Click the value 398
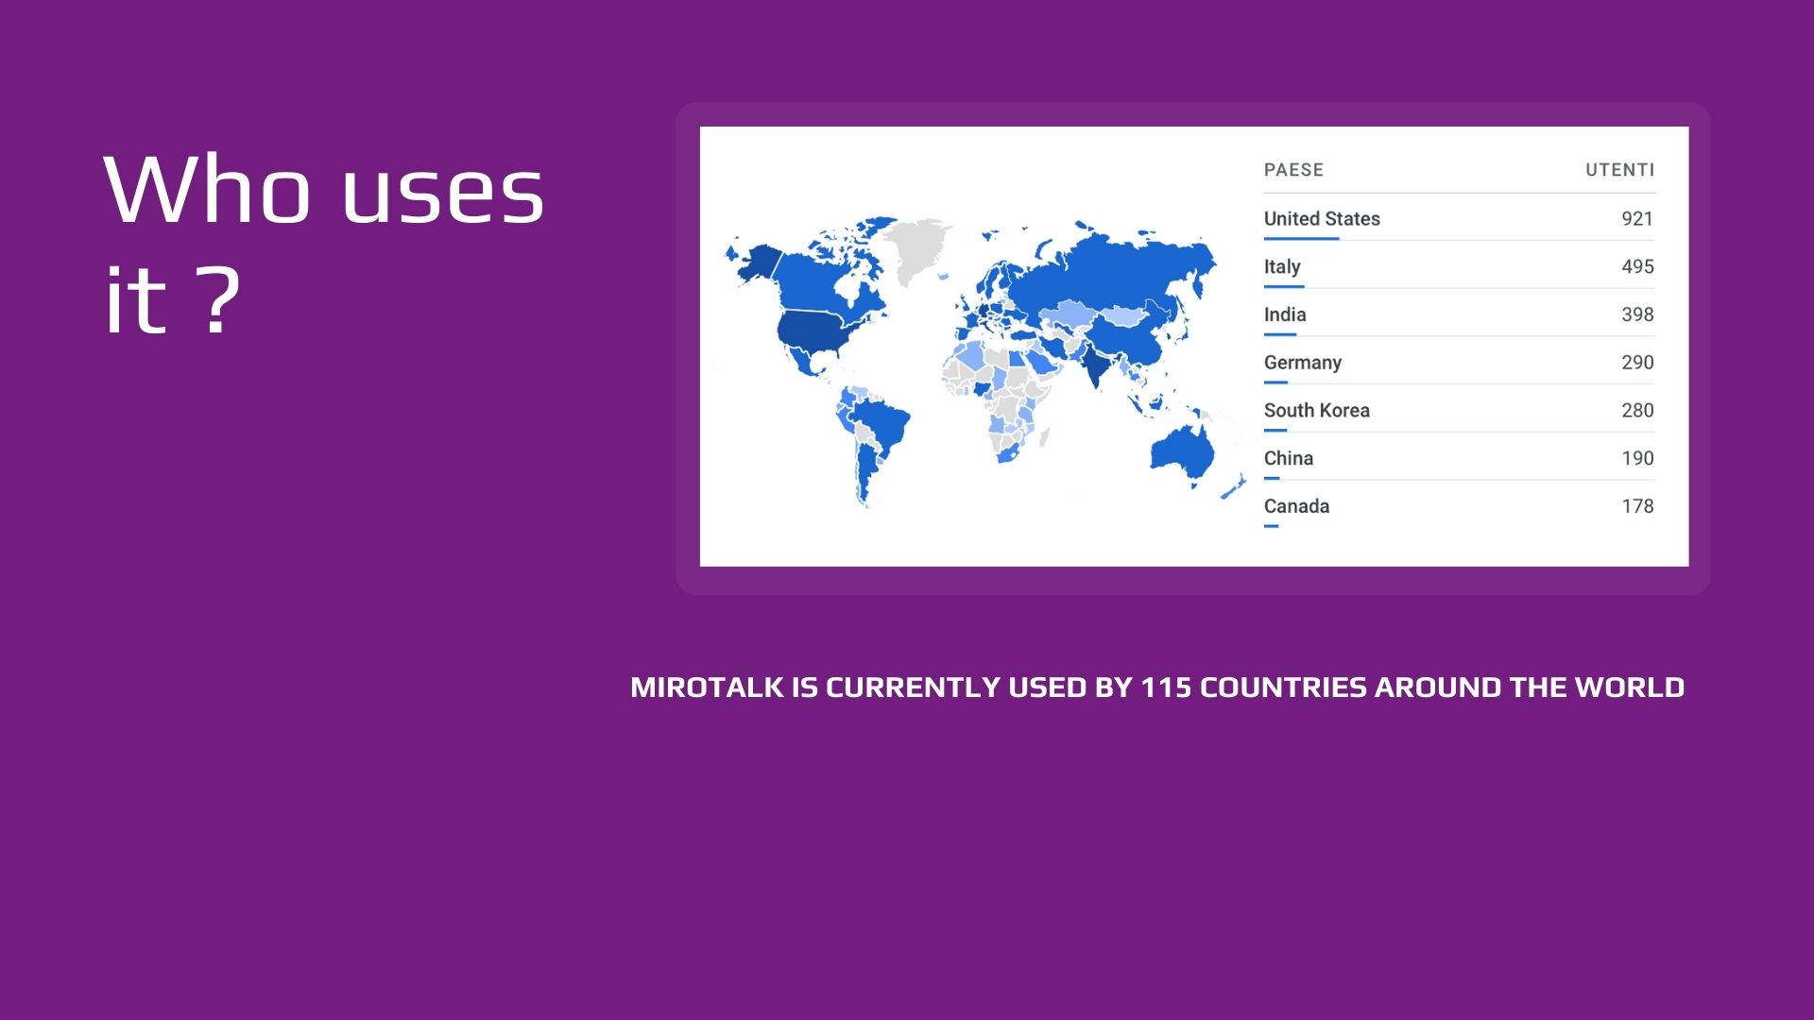1814x1020 pixels. (1637, 314)
